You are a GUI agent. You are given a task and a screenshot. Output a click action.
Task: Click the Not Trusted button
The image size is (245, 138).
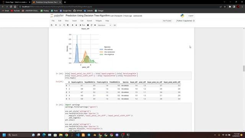[167, 21]
